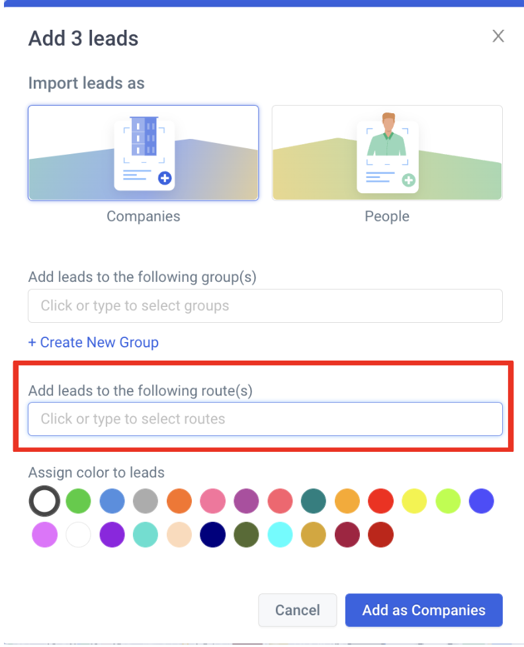Pick the teal color swatch

tap(314, 501)
